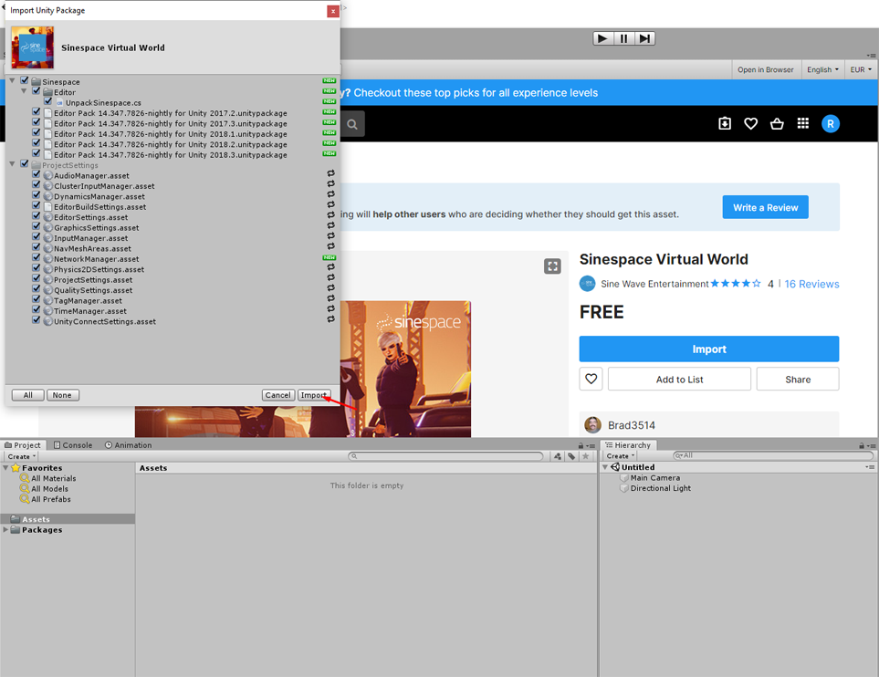
Task: Uncheck Editor Pack Unity 2017.2 checkbox
Action: 36,111
